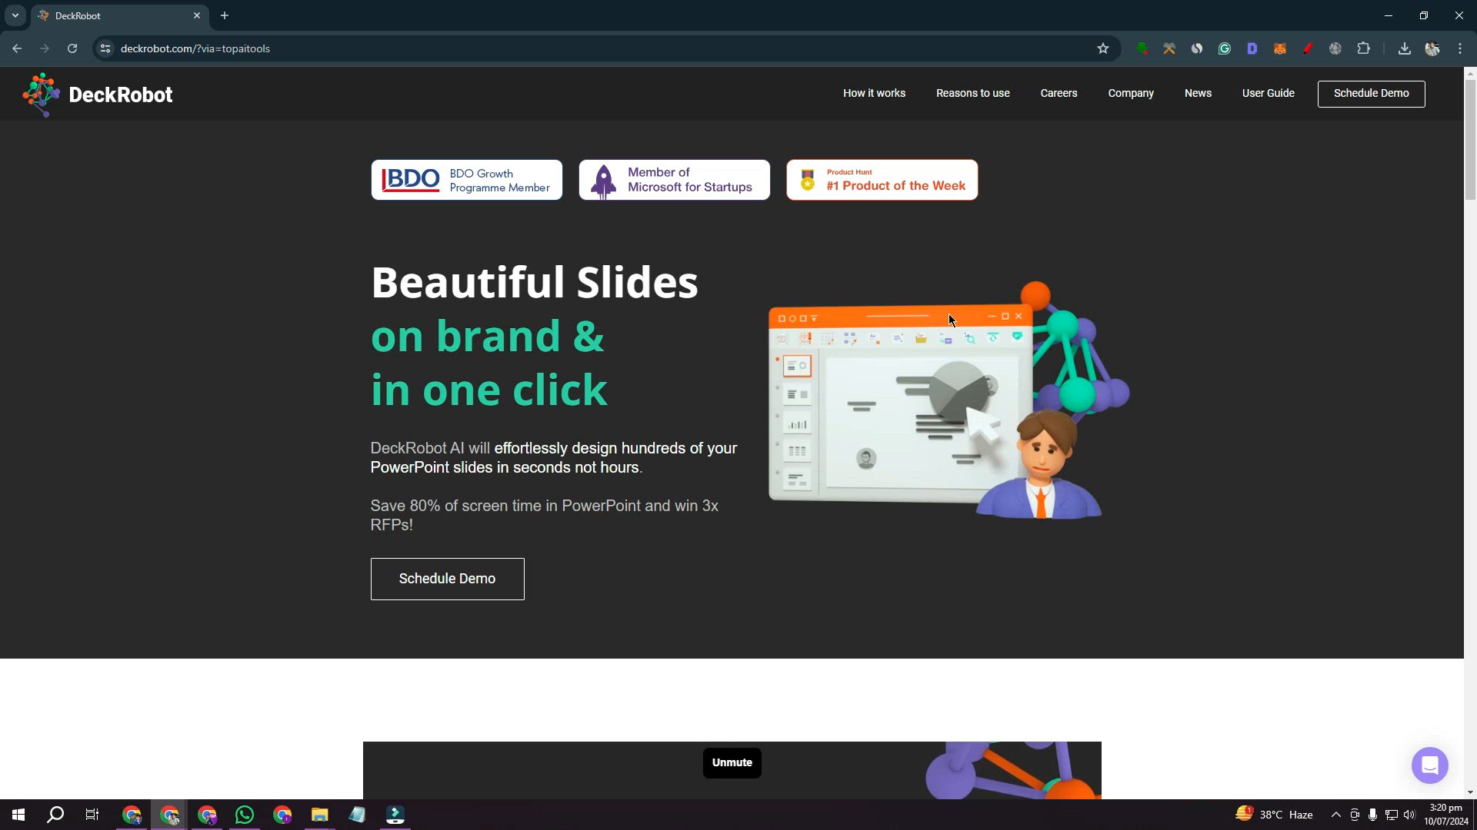Open Windows Search from the taskbar
1477x830 pixels.
pyautogui.click(x=55, y=815)
